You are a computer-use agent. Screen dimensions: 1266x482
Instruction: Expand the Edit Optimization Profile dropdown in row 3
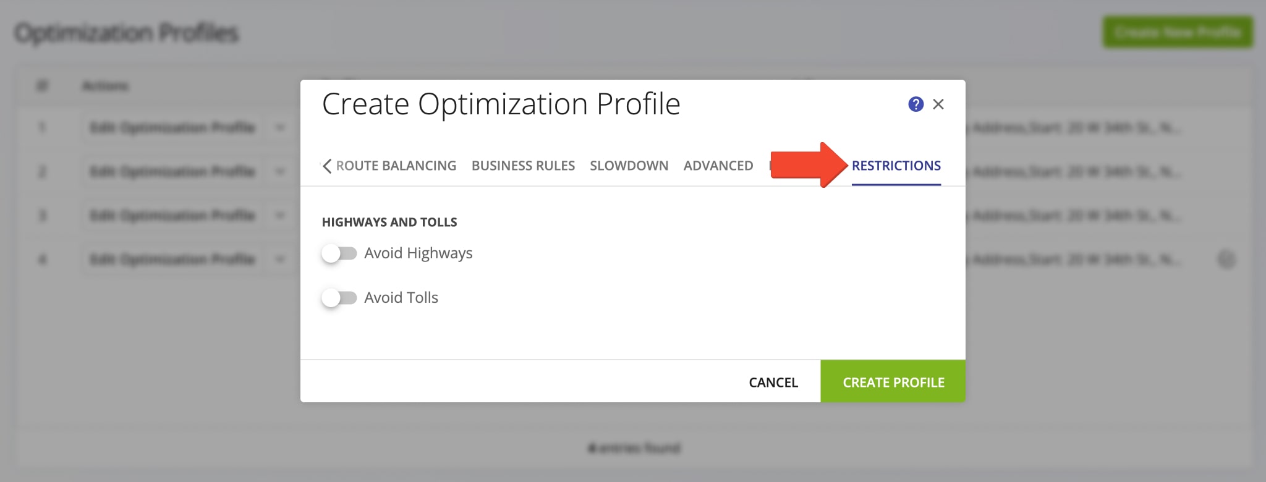[280, 216]
